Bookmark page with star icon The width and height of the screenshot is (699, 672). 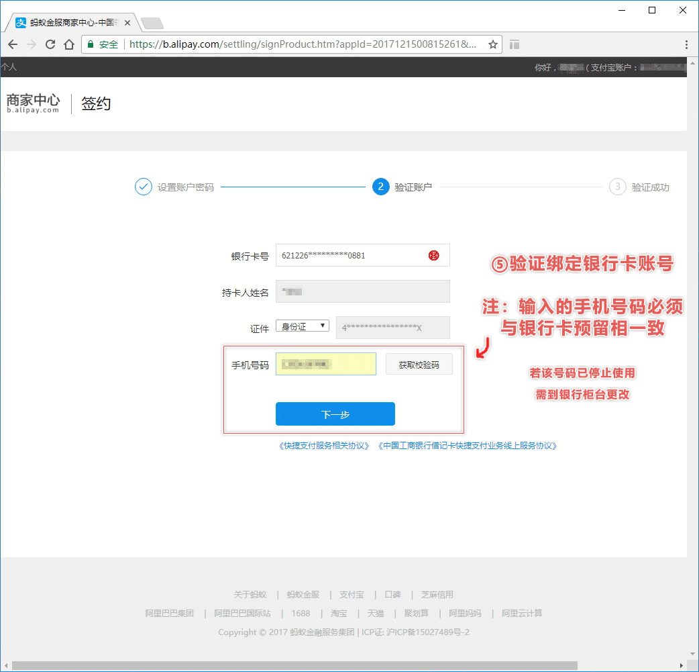[492, 44]
